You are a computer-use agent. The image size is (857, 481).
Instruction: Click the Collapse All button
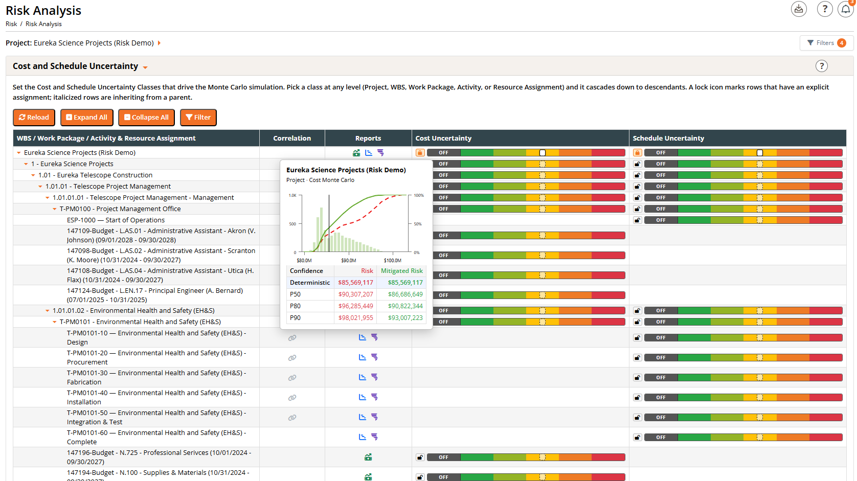tap(146, 118)
